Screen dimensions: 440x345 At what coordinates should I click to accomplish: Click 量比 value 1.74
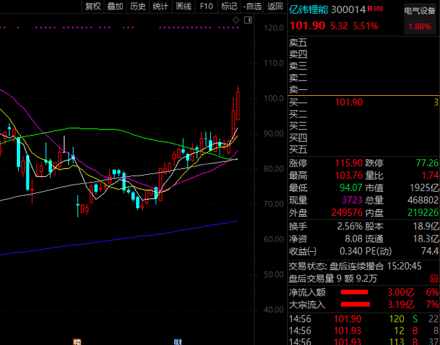pyautogui.click(x=430, y=176)
